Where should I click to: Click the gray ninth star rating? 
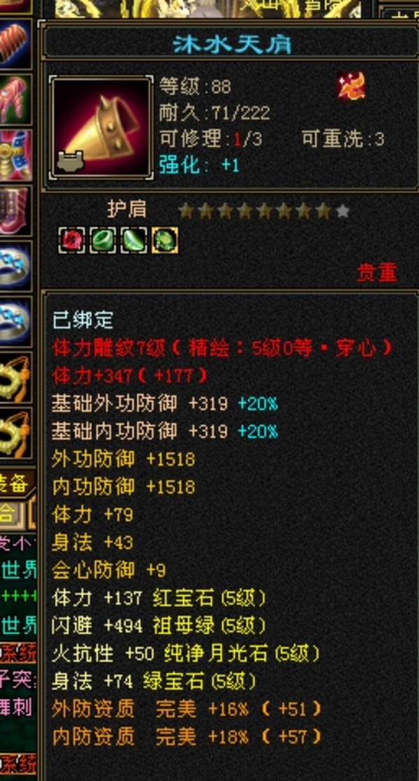[x=343, y=211]
